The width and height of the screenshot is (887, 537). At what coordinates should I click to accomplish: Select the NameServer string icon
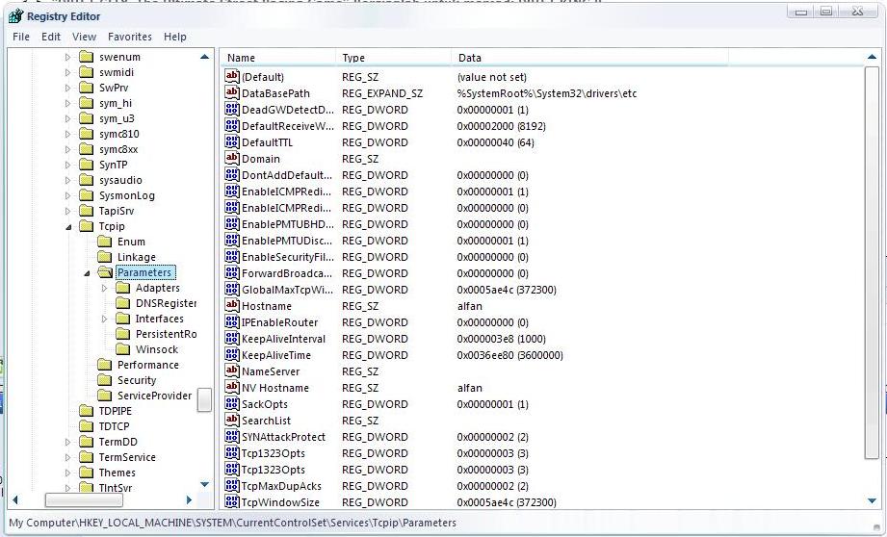tap(232, 371)
